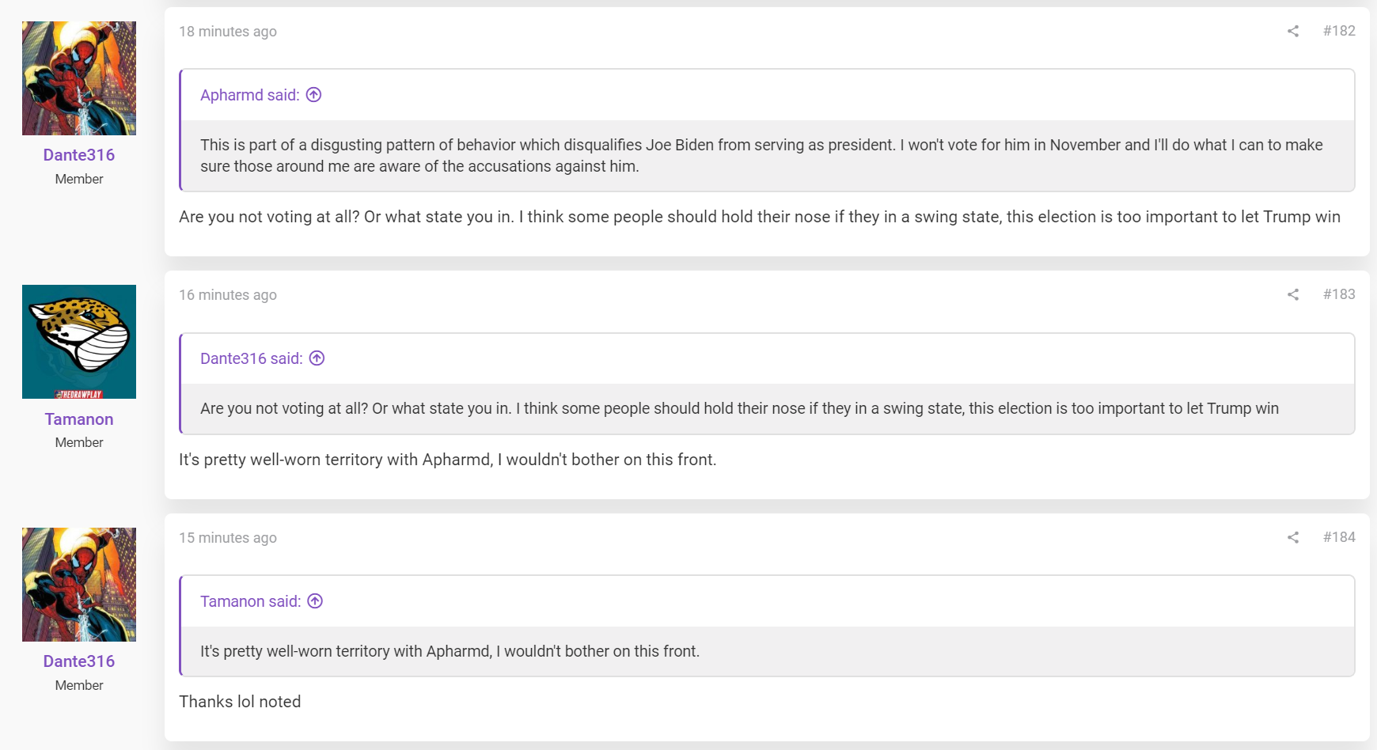The height and width of the screenshot is (750, 1377).
Task: Jump to Tamanon's quoted post via arrow icon
Action: tap(316, 601)
